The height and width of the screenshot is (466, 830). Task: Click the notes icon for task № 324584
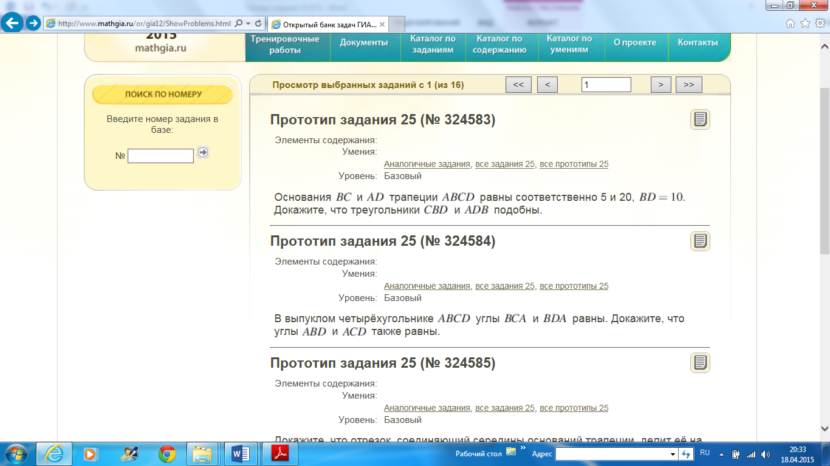pyautogui.click(x=700, y=241)
